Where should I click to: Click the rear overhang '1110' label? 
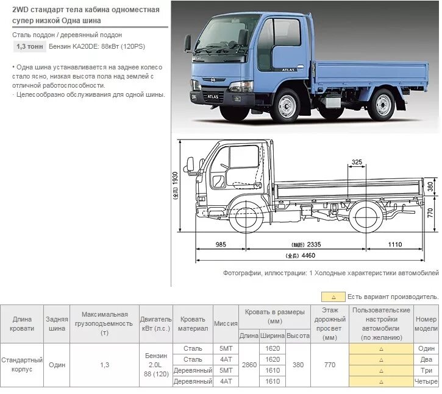395,244
